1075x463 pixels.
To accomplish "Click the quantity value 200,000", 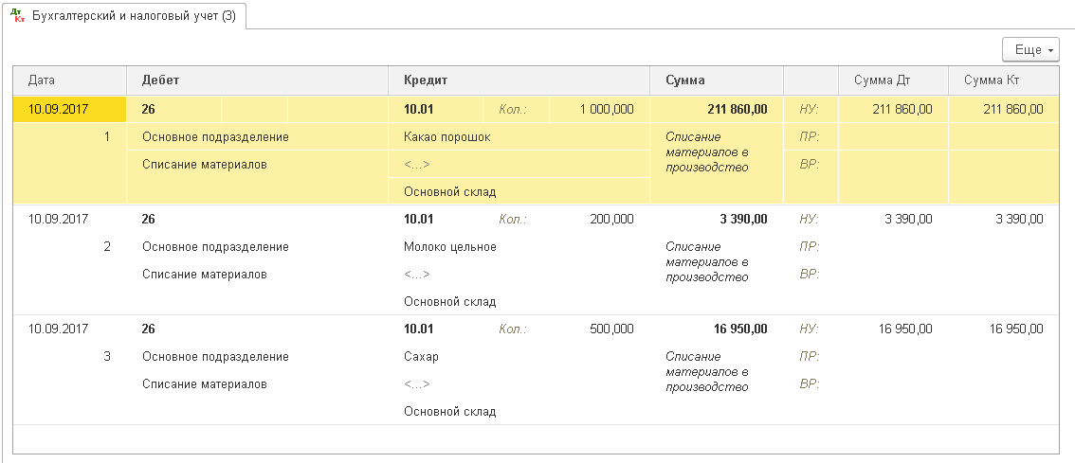I will click(x=611, y=219).
